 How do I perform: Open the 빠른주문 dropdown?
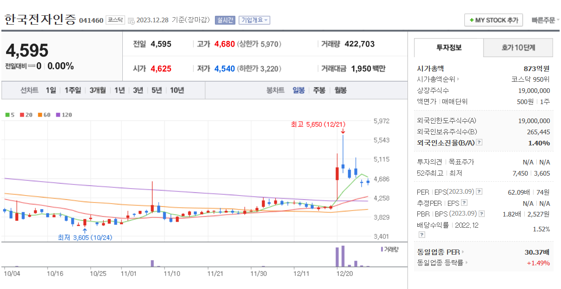pyautogui.click(x=545, y=20)
